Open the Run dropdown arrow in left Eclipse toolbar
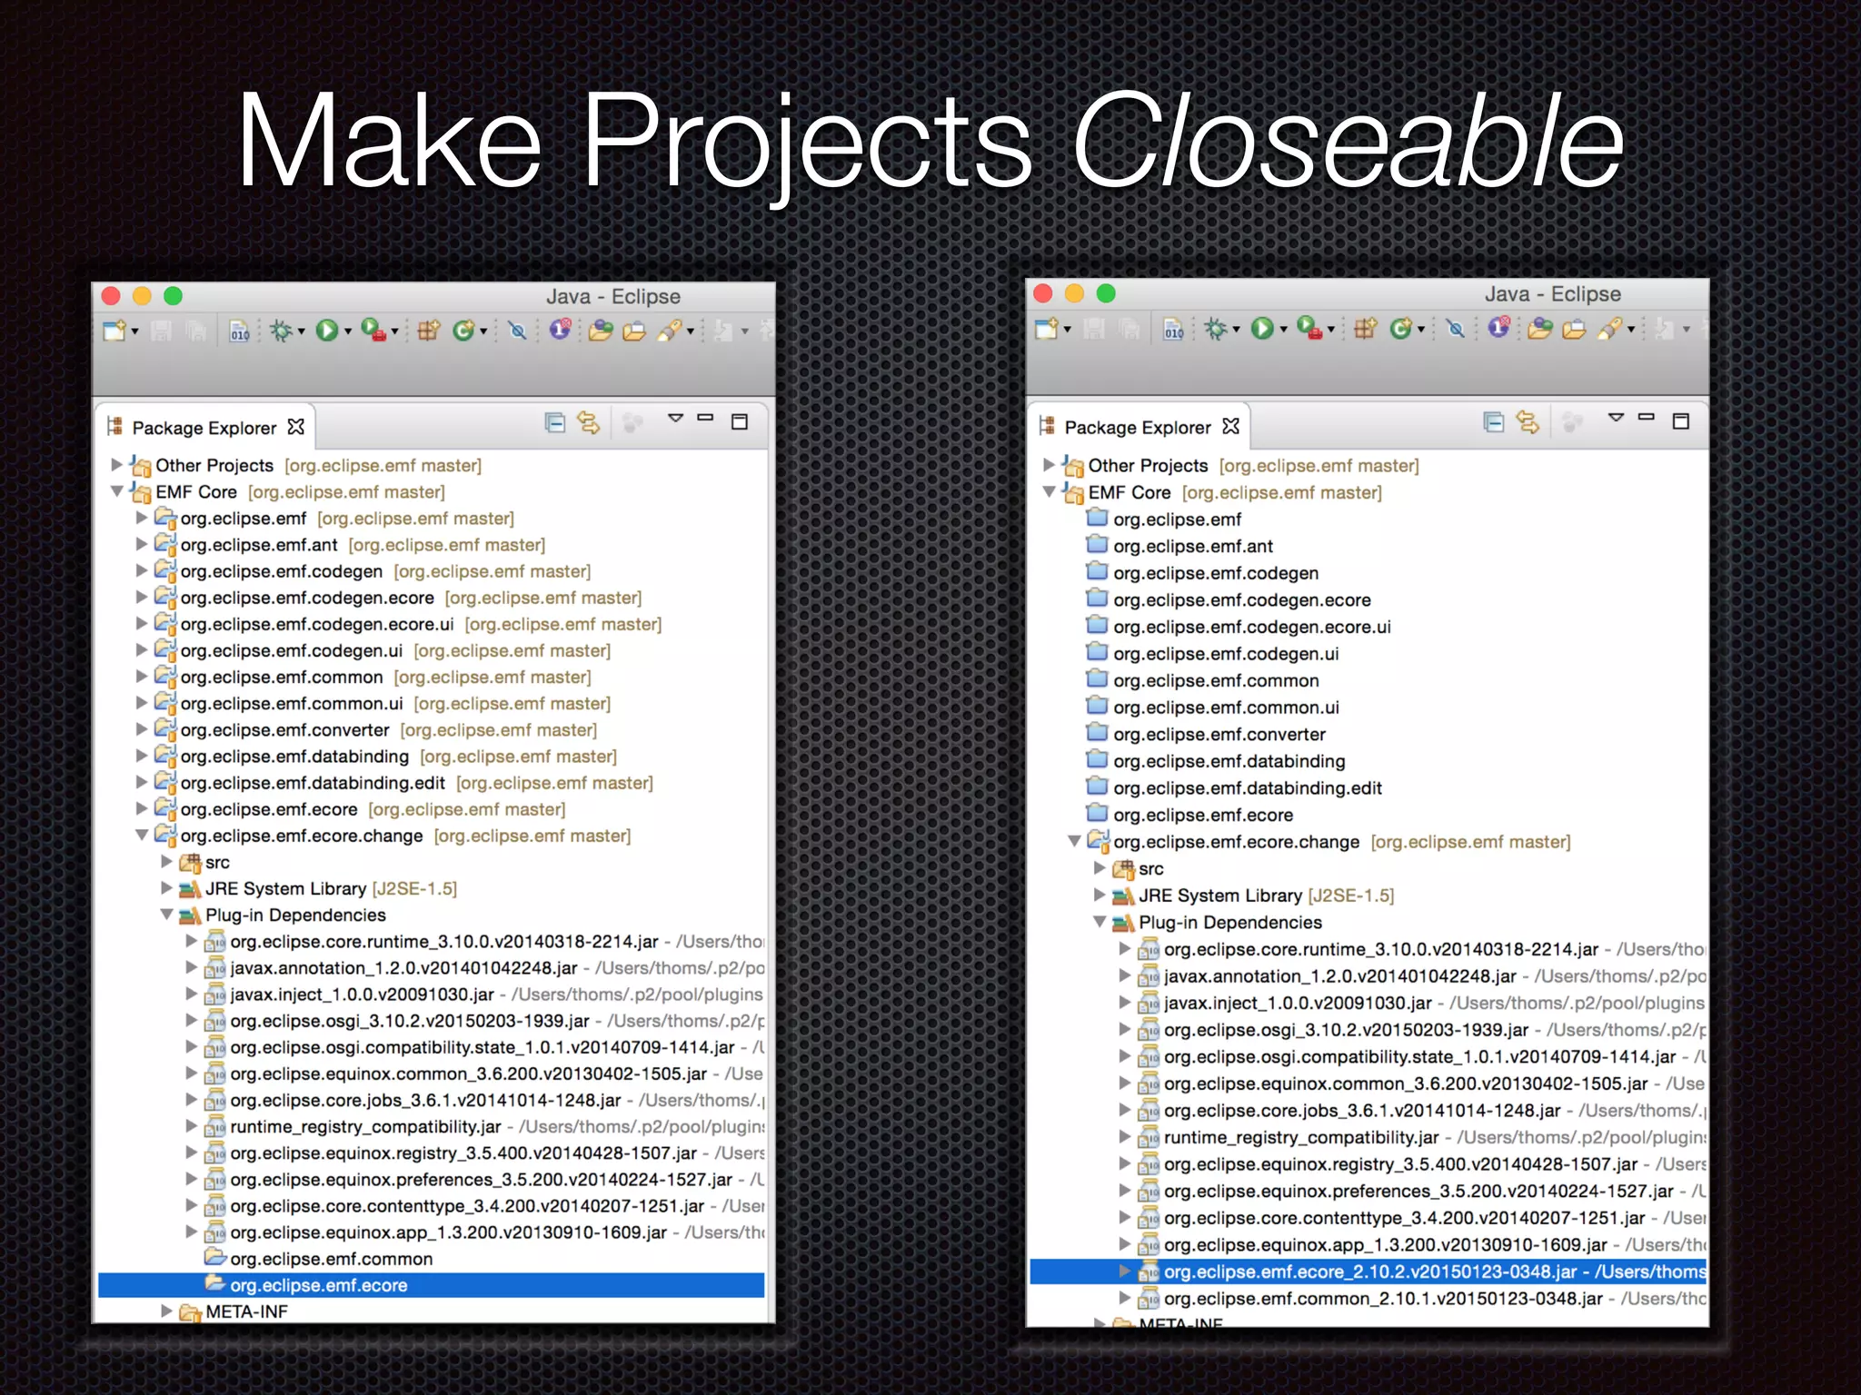This screenshot has width=1861, height=1395. [347, 332]
